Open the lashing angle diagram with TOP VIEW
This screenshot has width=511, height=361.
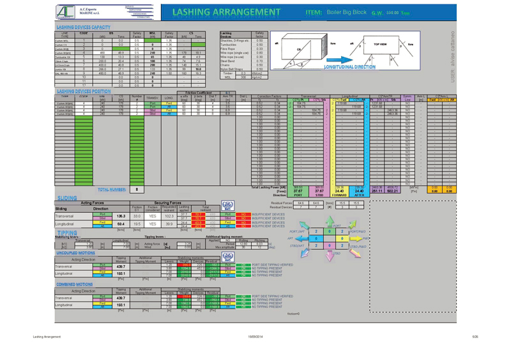pos(345,50)
